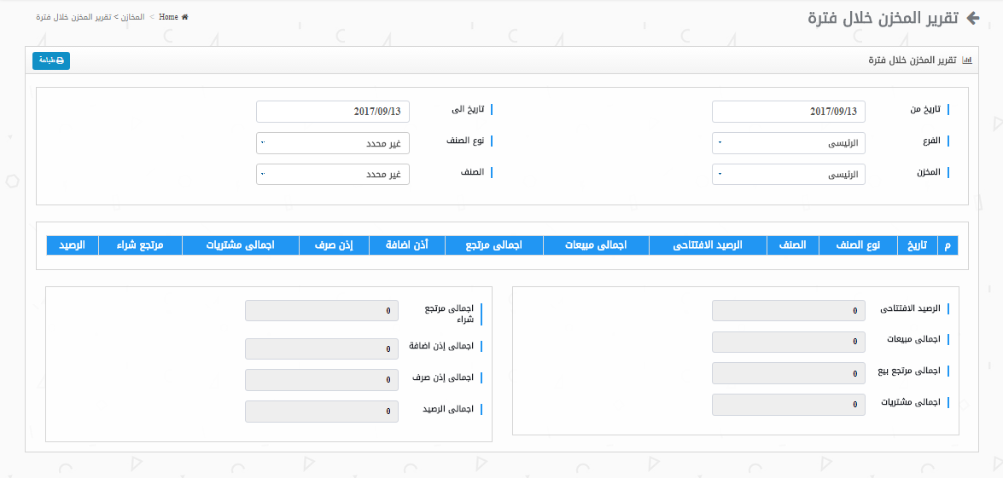Select the اجمالى مبيعات column header
This screenshot has height=478, width=1003.
pyautogui.click(x=596, y=245)
